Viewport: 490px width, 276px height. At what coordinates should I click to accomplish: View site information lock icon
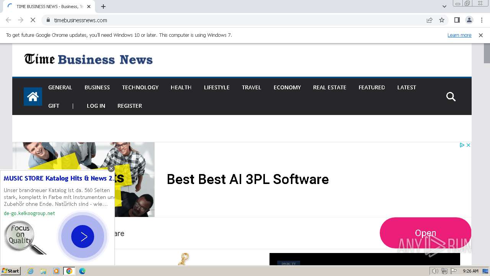coord(48,20)
